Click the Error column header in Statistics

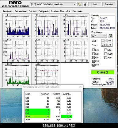point(32,94)
